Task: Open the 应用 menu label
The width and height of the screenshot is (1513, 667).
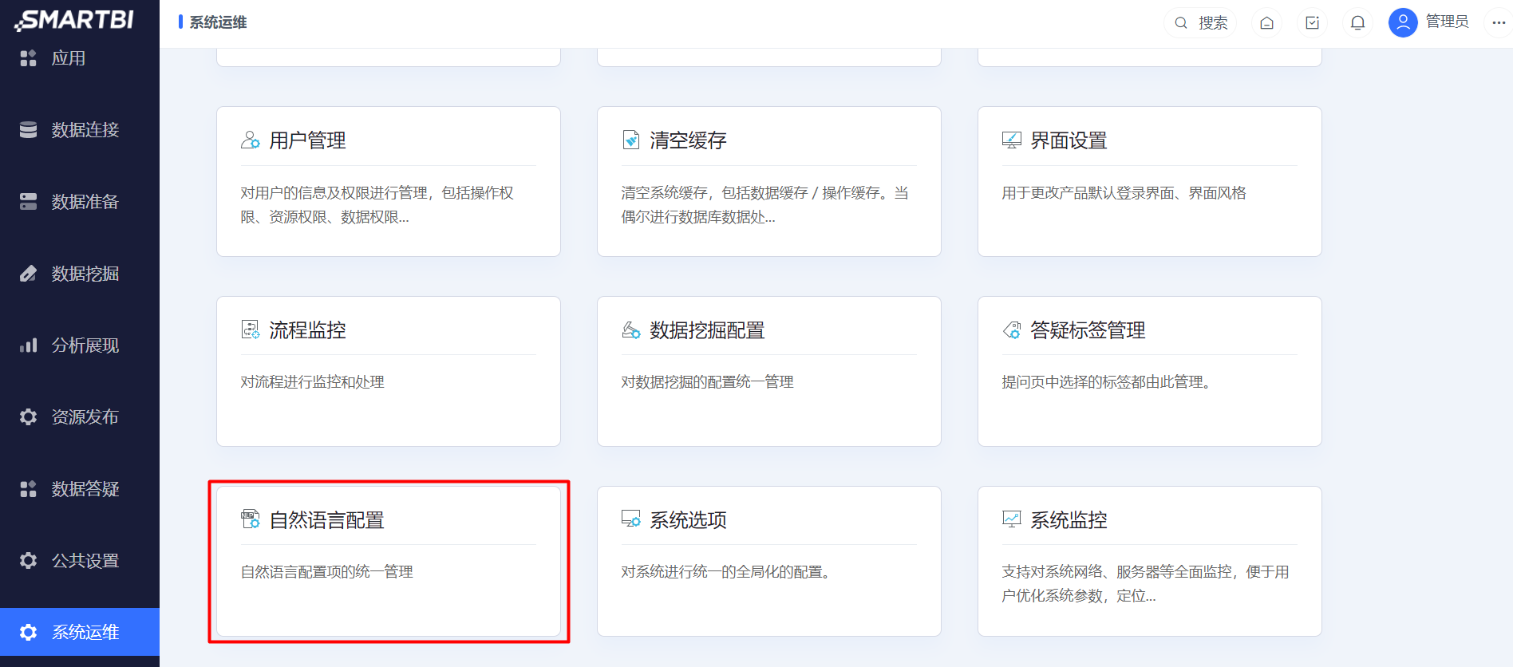Action: 69,58
